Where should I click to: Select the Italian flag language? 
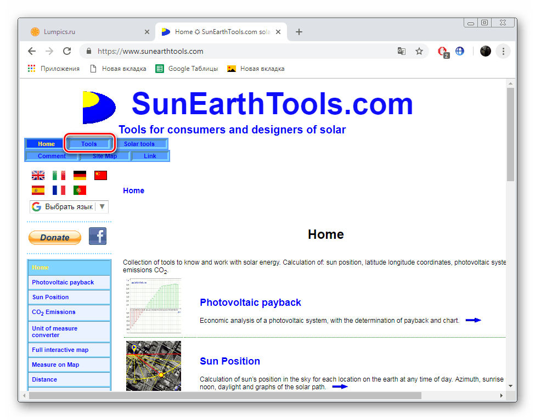59,175
